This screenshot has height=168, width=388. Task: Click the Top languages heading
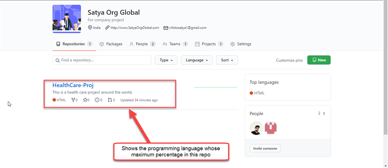coord(264,82)
